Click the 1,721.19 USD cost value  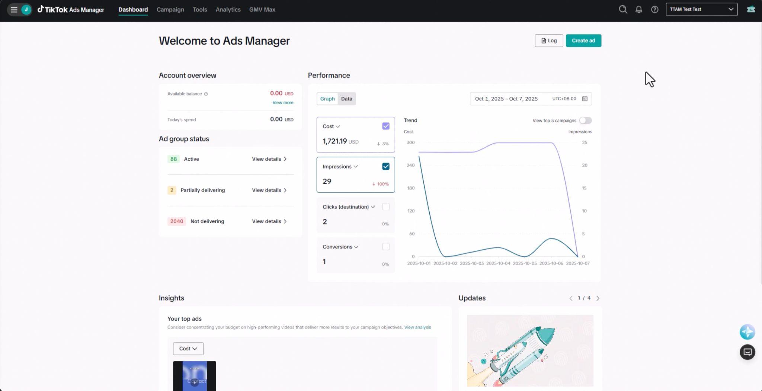click(340, 141)
